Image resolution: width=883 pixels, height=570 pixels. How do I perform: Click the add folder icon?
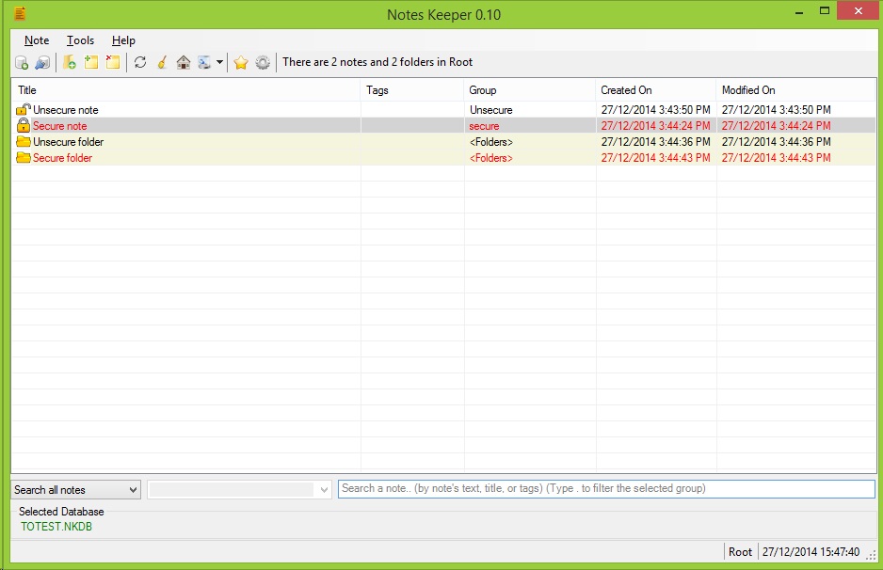point(70,63)
